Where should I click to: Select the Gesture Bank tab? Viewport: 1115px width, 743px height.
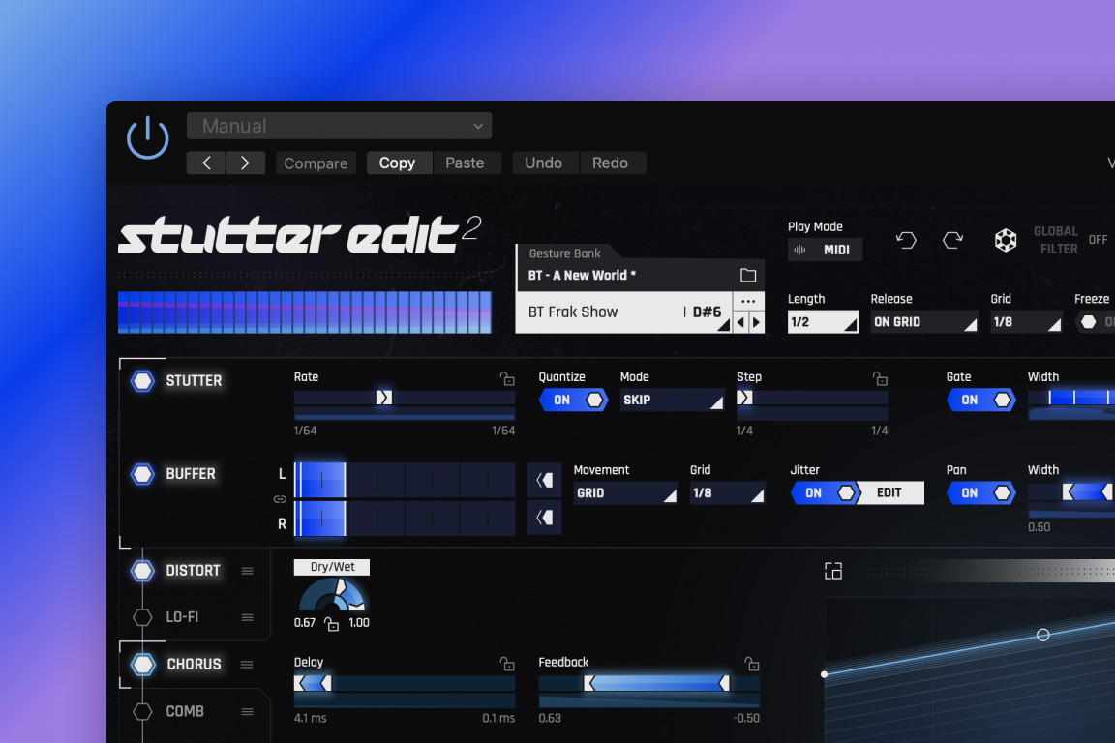point(564,253)
